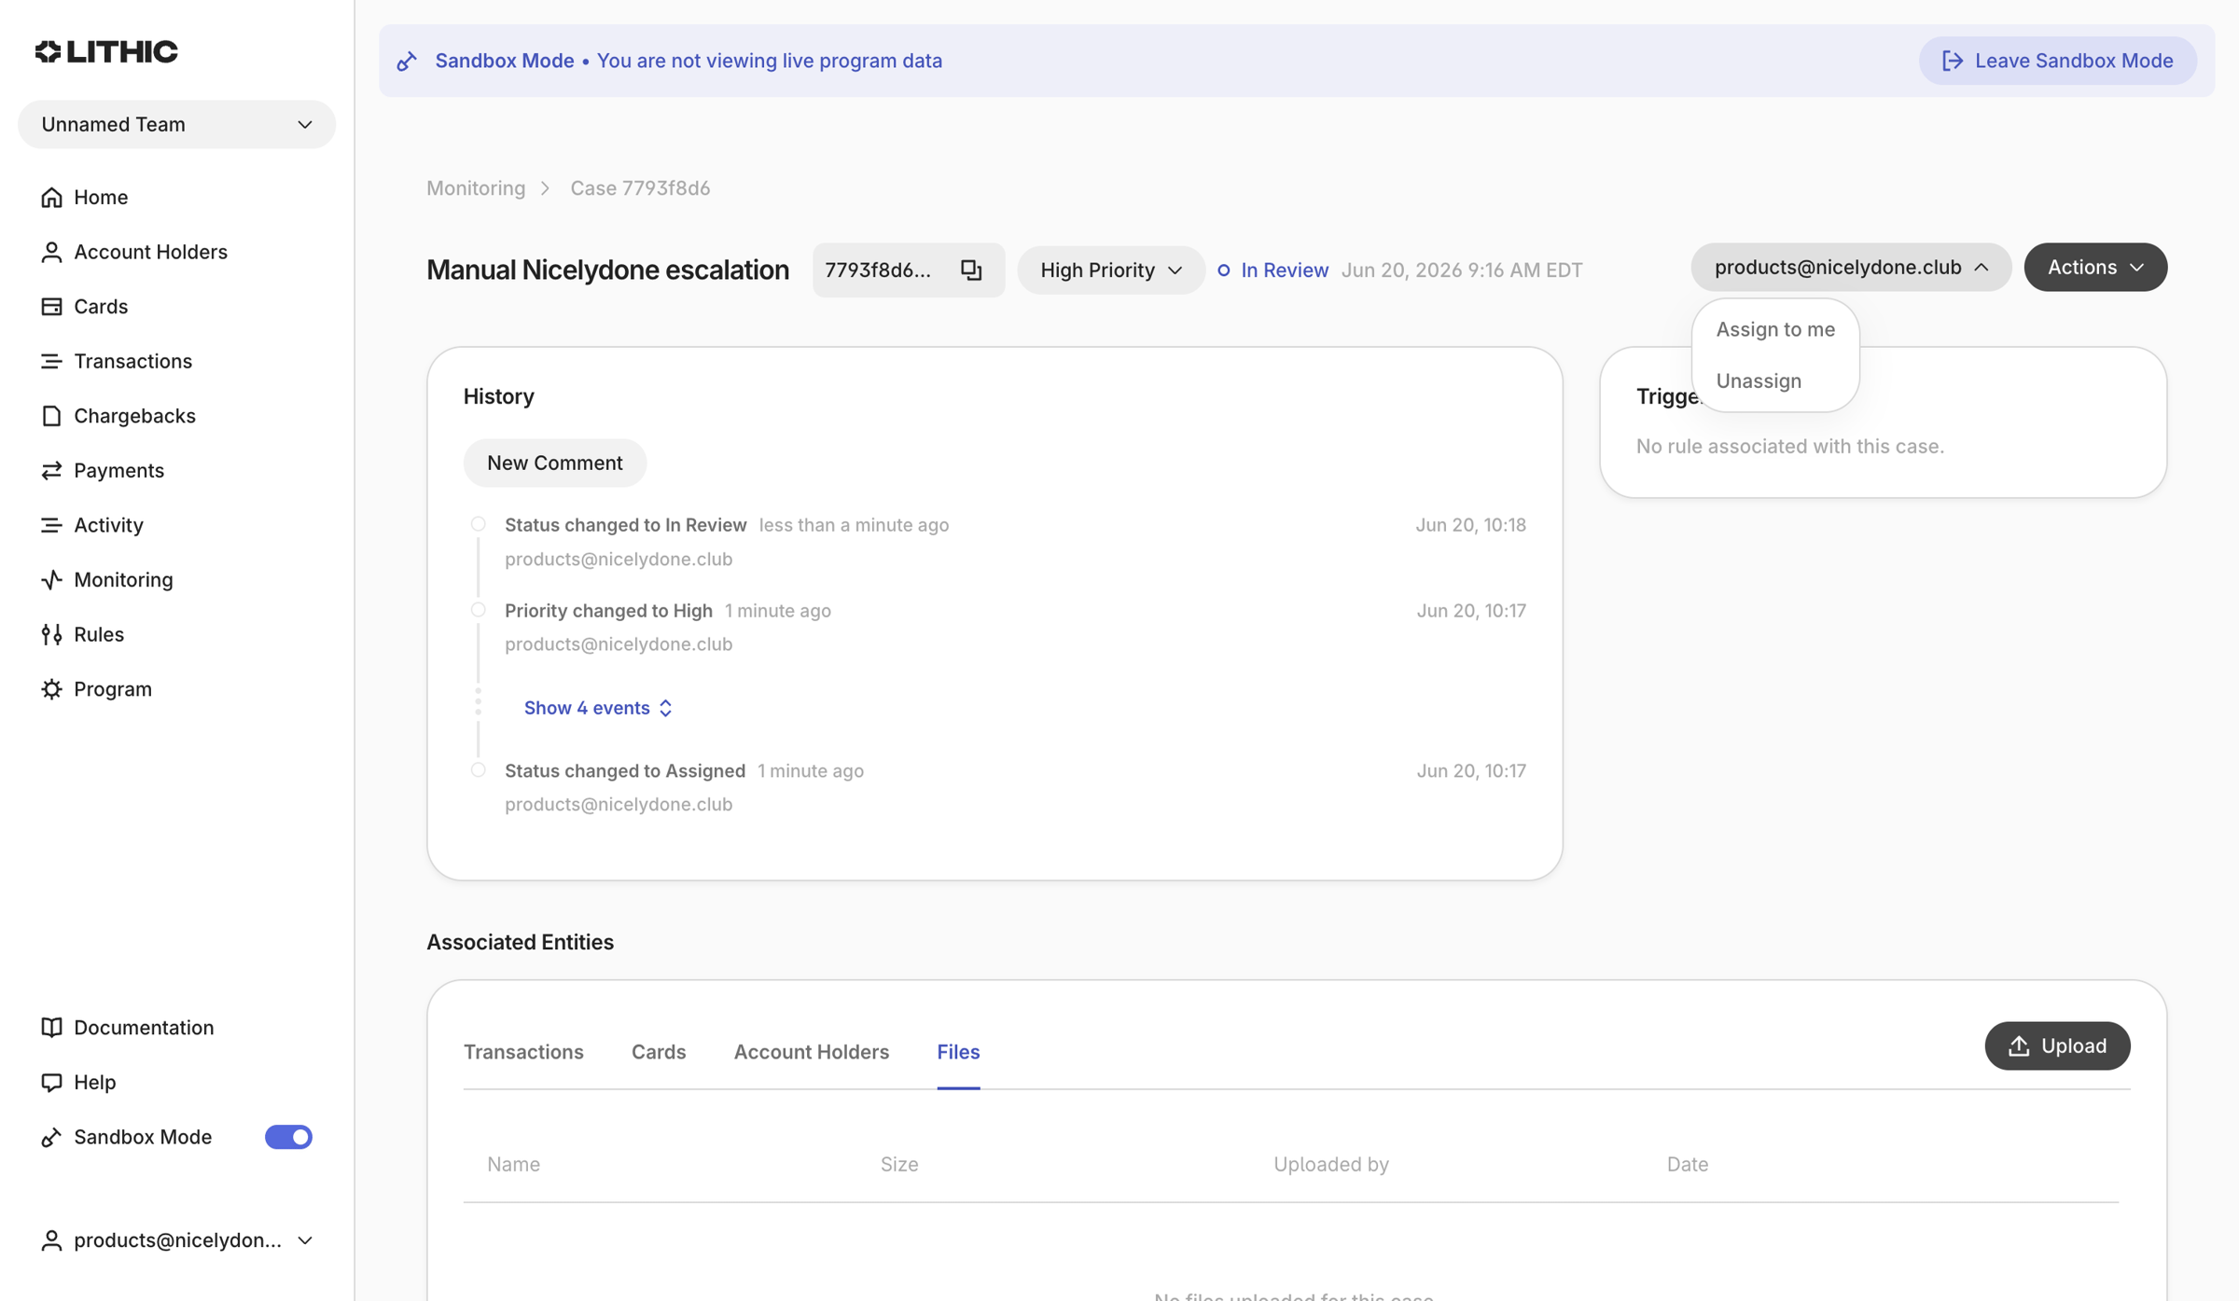Screen dimensions: 2239x1301
Task: Click the Rules sliders icon
Action: coord(51,634)
